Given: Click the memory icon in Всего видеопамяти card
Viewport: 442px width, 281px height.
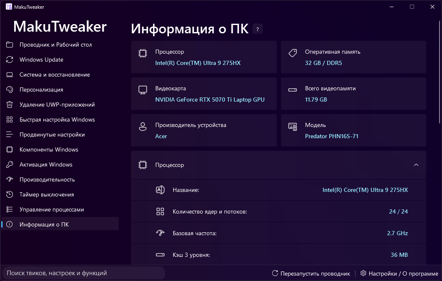Looking at the screenshot, I should click(293, 90).
